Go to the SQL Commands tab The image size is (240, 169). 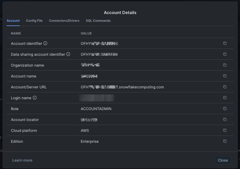(x=98, y=21)
